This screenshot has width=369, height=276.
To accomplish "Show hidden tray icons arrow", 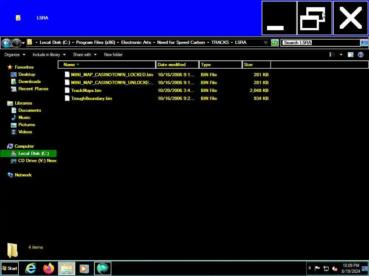I will tap(310, 268).
